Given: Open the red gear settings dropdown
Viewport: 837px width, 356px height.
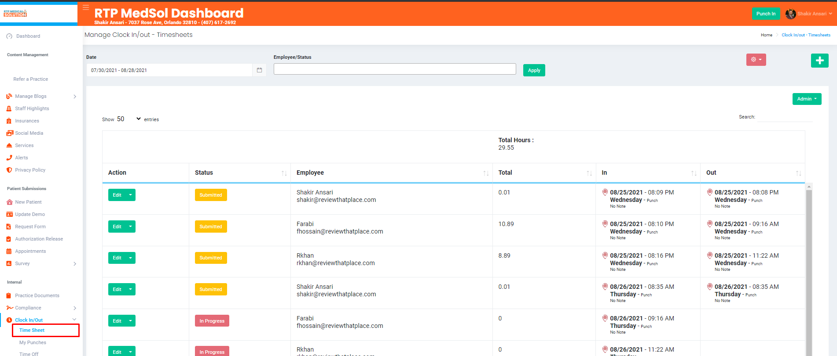Looking at the screenshot, I should coord(756,60).
